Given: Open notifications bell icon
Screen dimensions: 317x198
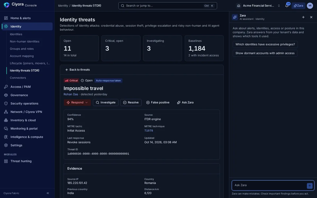Looking at the screenshot, I should pos(287,6).
